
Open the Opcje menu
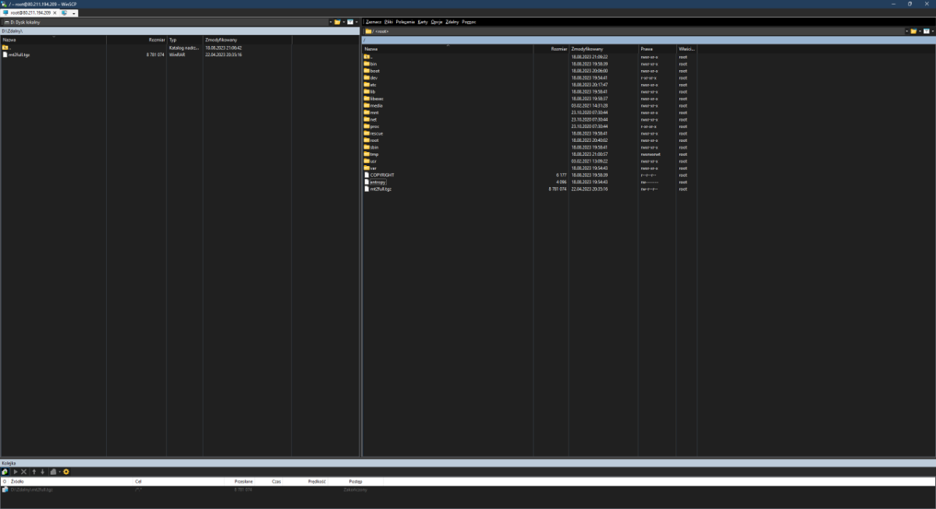436,22
